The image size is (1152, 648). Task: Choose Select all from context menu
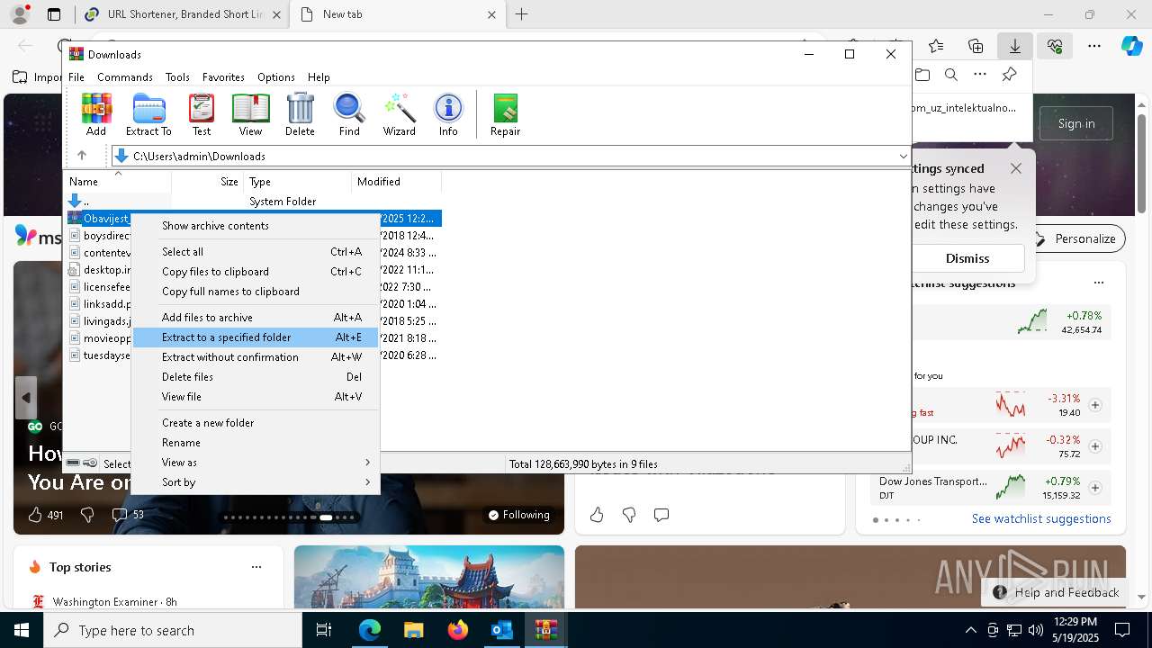point(256,252)
